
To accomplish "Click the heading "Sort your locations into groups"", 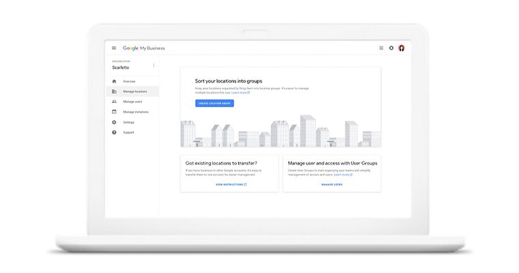I will click(228, 81).
